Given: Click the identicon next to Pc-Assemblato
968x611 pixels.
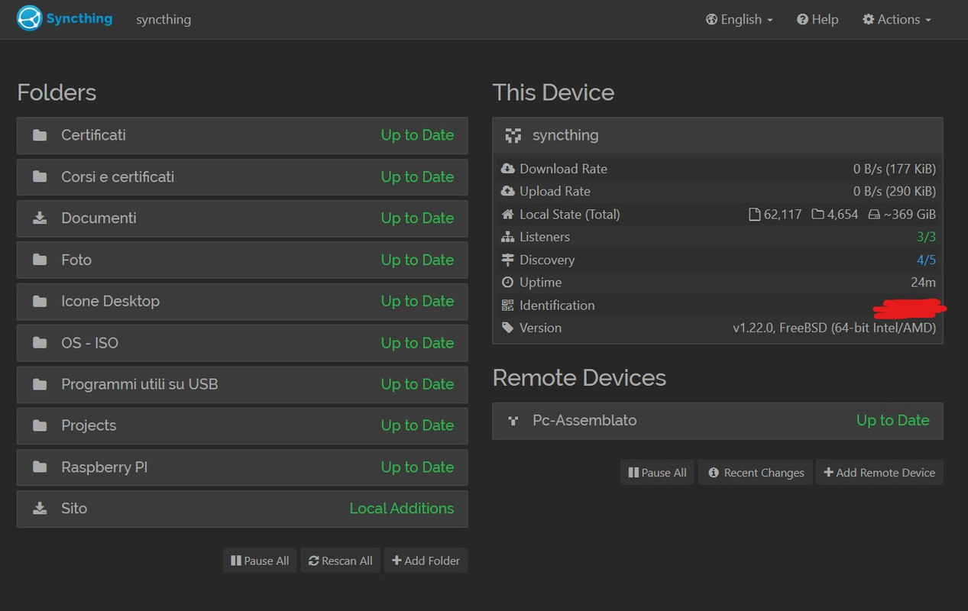Looking at the screenshot, I should coord(513,421).
